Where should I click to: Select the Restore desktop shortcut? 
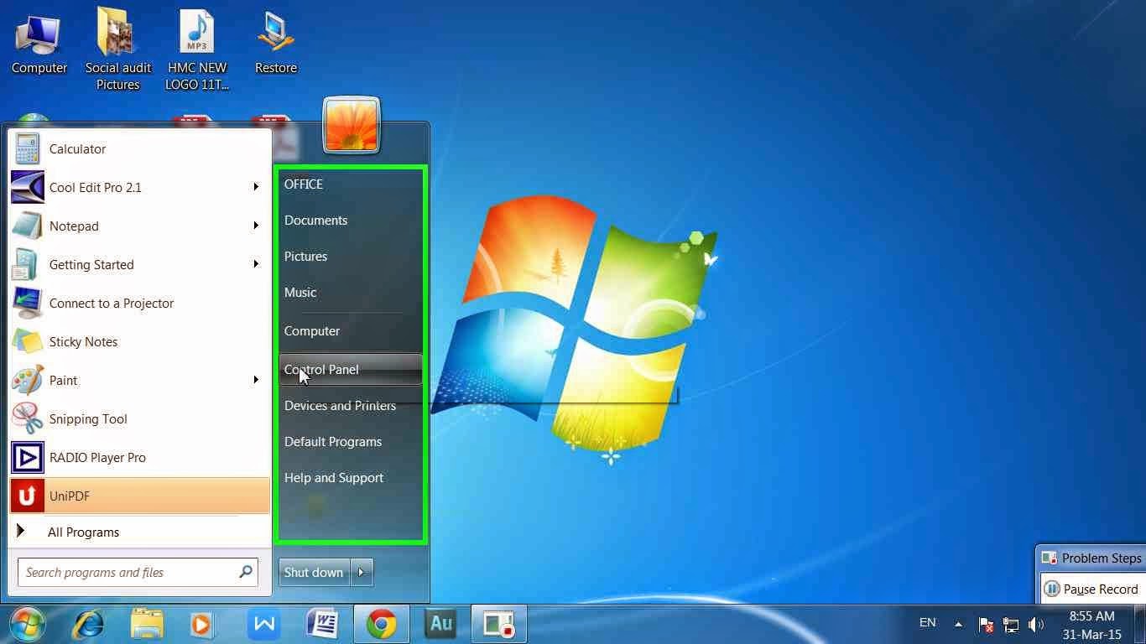click(276, 43)
